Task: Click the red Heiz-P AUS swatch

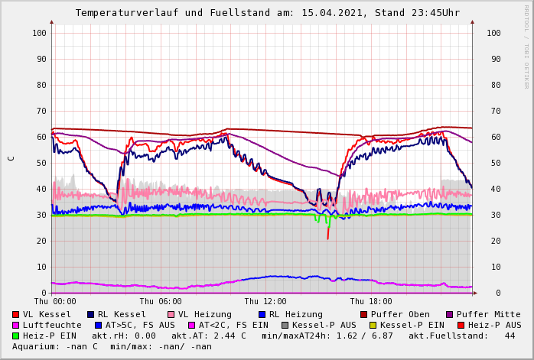Action: (461, 325)
